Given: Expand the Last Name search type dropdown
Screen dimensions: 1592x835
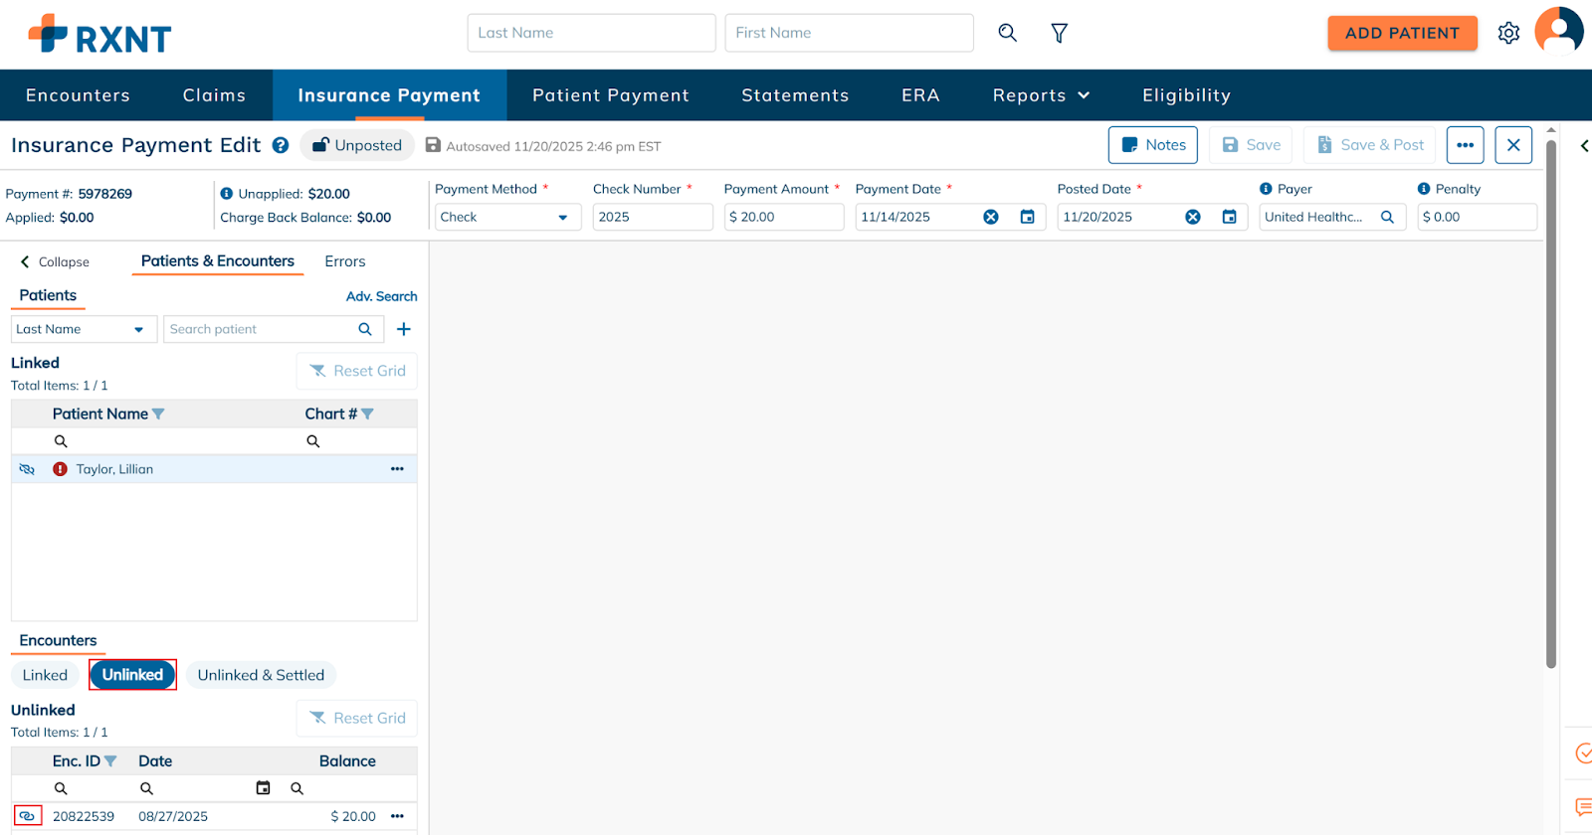Looking at the screenshot, I should [x=84, y=329].
